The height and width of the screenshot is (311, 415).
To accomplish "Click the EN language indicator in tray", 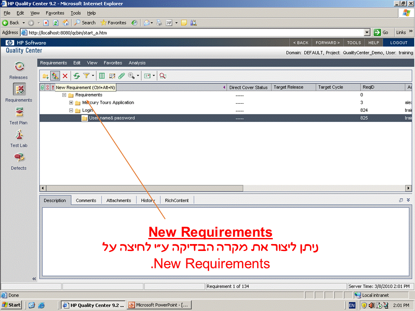I will click(352, 305).
